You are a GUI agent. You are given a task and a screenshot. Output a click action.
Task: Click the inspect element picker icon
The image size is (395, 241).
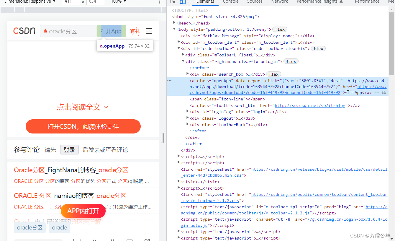[x=173, y=1]
